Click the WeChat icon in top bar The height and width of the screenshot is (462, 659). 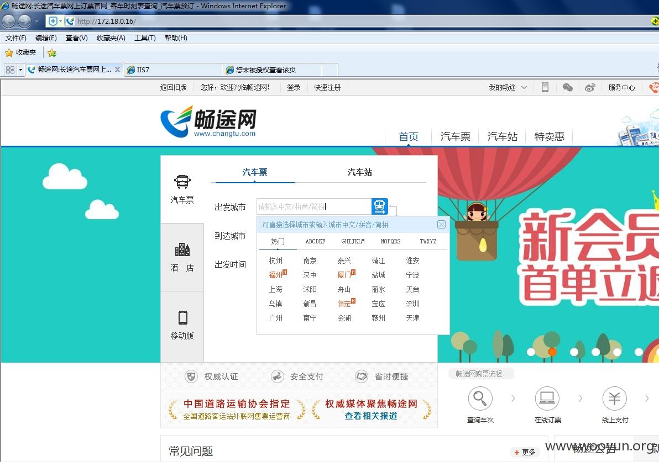(x=567, y=87)
